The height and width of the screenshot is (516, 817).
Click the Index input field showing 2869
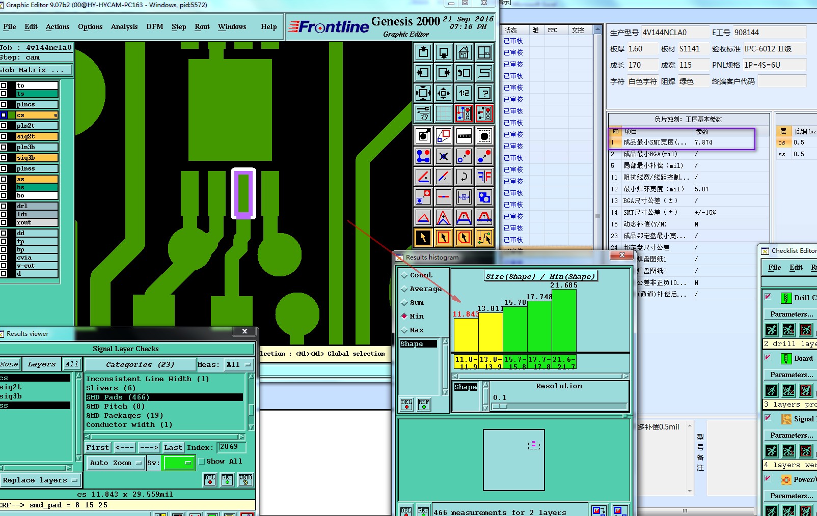232,447
